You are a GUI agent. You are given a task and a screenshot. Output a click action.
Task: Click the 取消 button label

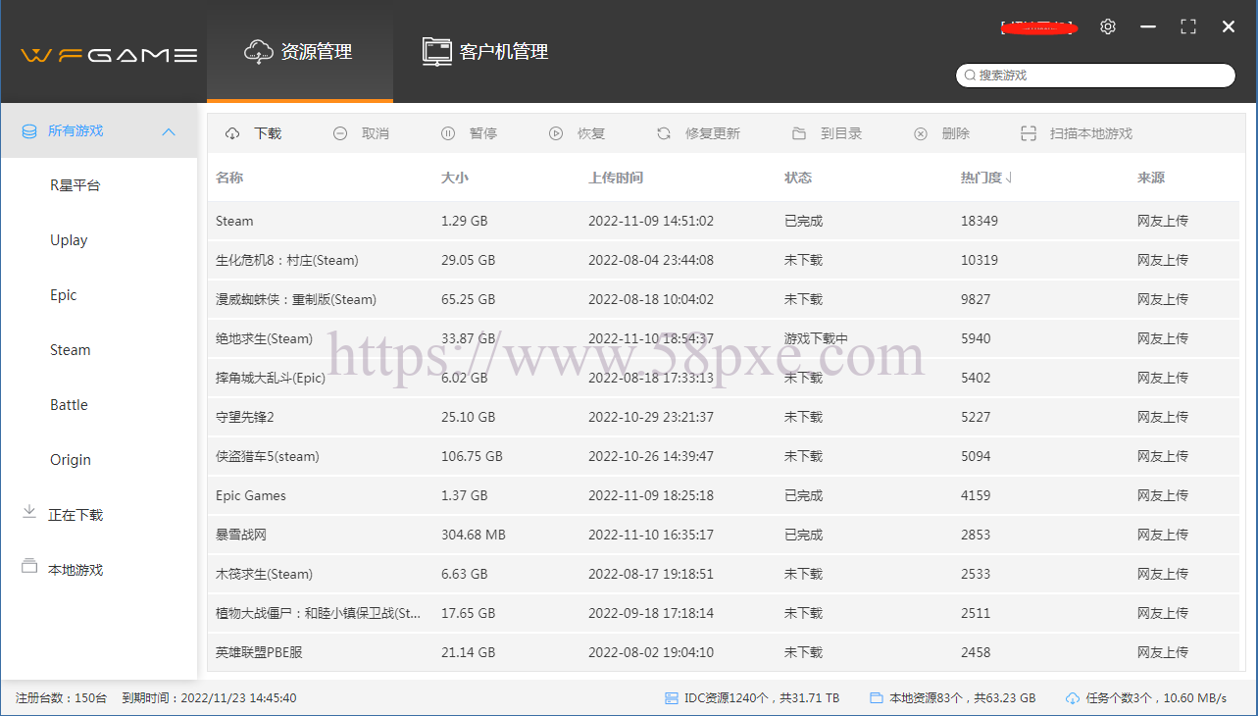tap(376, 133)
